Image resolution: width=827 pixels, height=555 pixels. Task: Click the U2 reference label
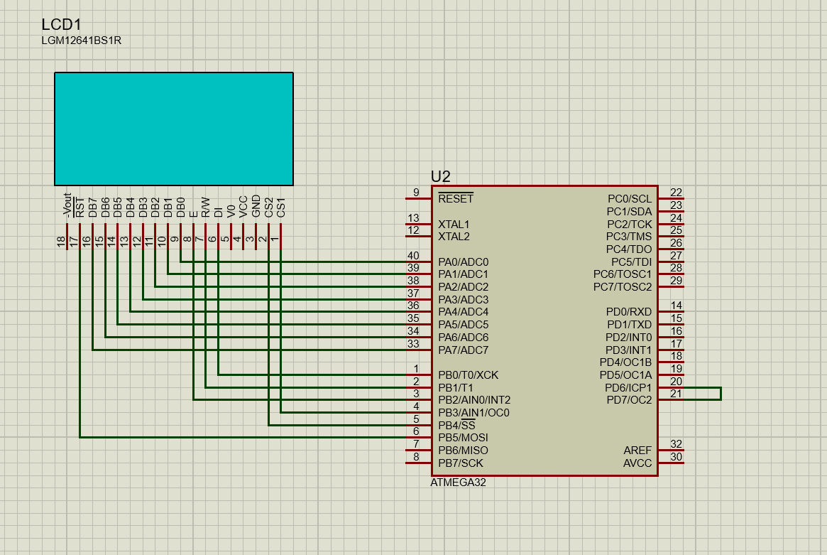(440, 176)
